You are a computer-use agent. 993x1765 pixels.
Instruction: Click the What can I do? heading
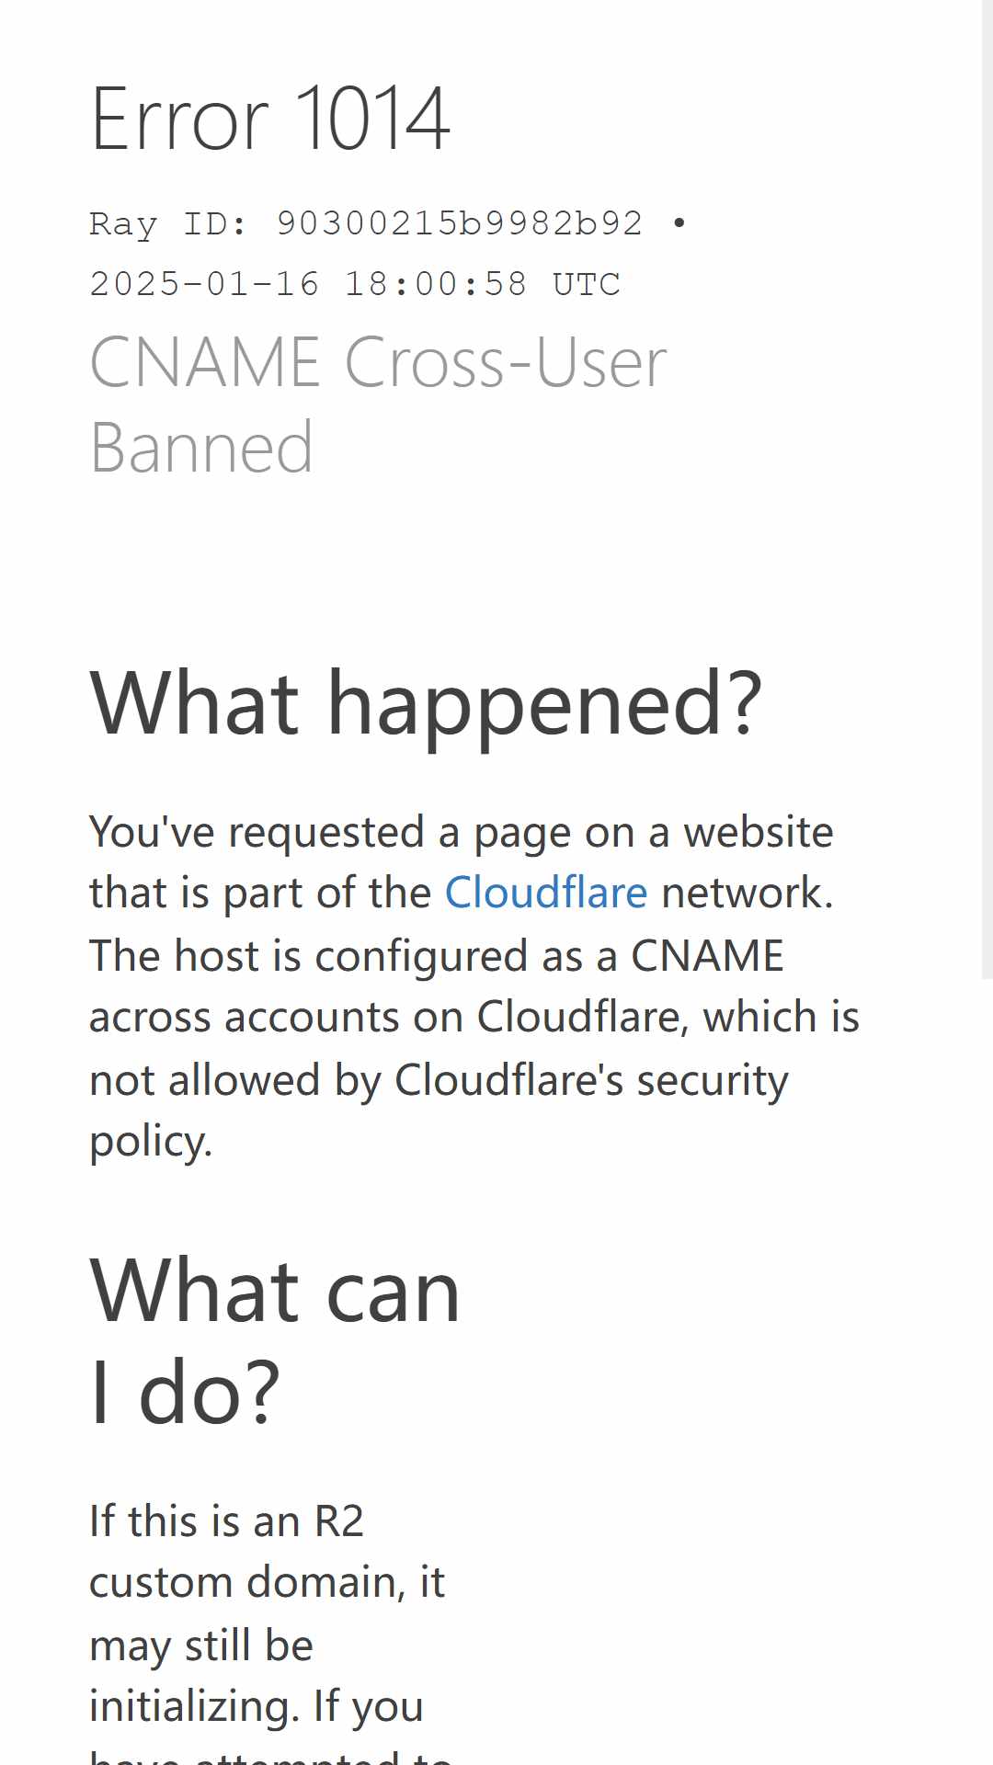(275, 1340)
